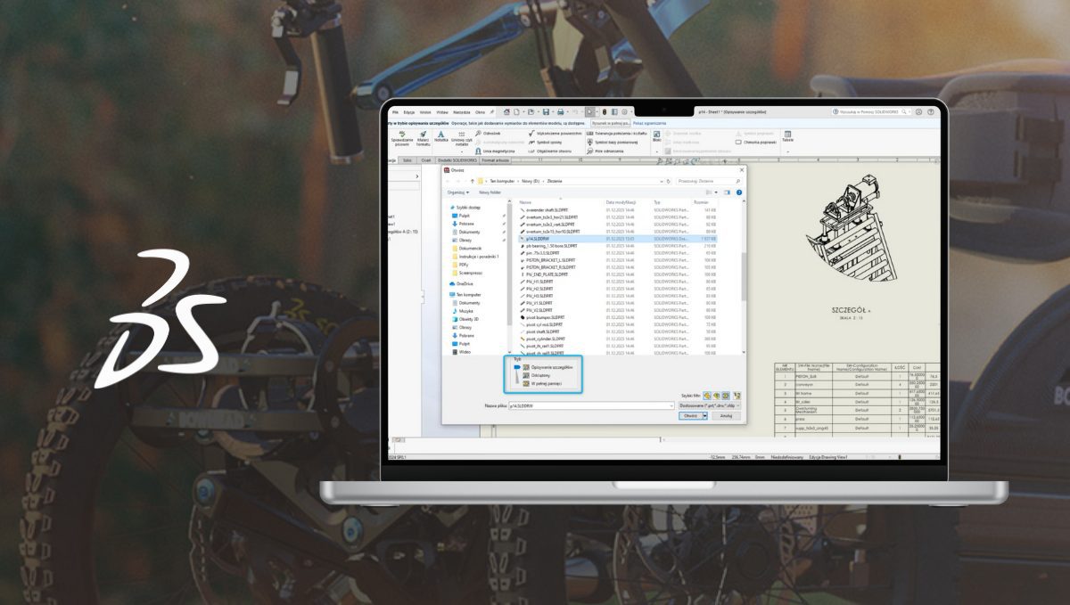
Task: Select the Linia magnetyczna tool
Action: [x=495, y=151]
